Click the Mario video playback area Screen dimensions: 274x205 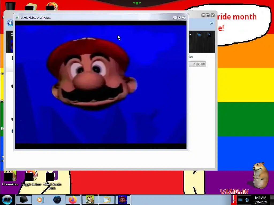(x=101, y=85)
